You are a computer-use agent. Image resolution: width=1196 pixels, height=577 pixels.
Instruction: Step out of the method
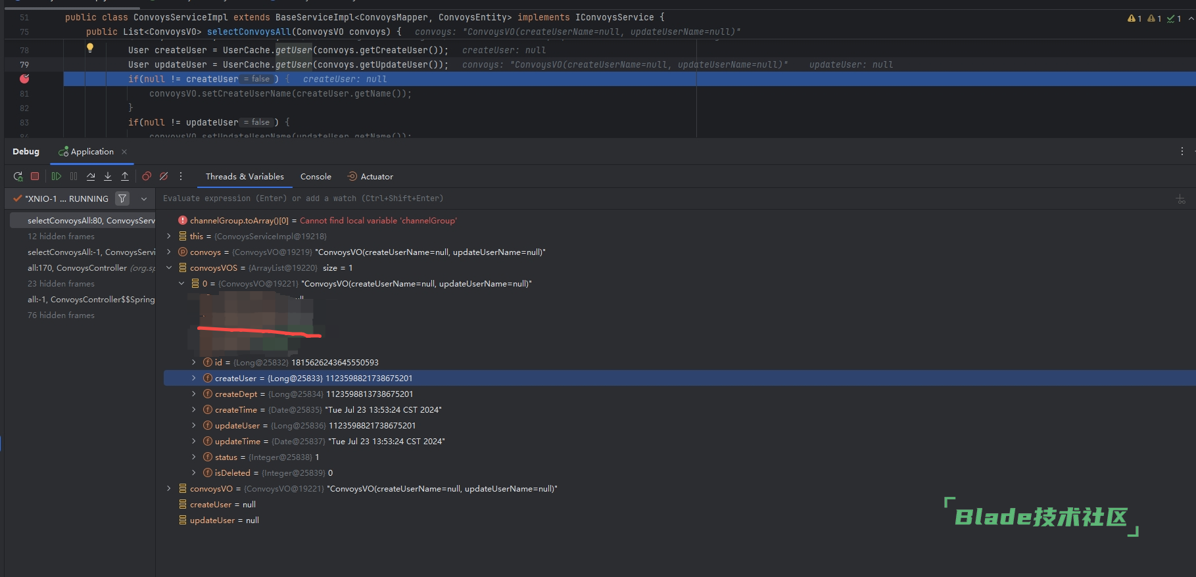[x=125, y=176]
